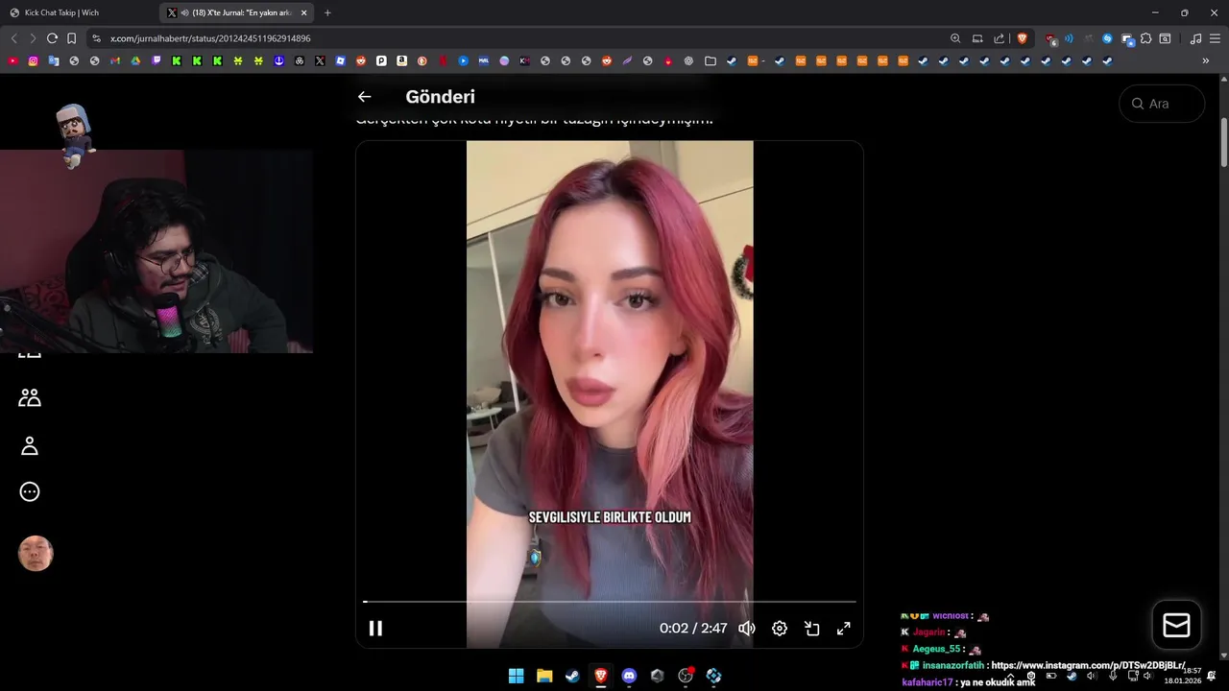Screen dimensions: 1229x691
Task: Open File Explorer from the taskbar
Action: pyautogui.click(x=544, y=676)
